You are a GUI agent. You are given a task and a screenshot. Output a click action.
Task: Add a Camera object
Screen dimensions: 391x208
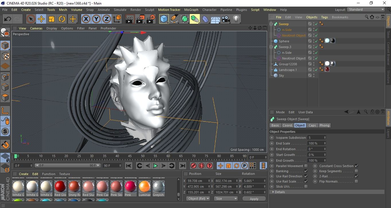tap(226, 19)
